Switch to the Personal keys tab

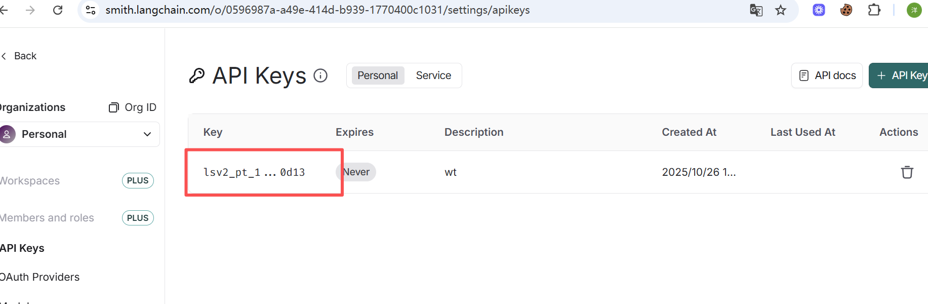pos(378,75)
